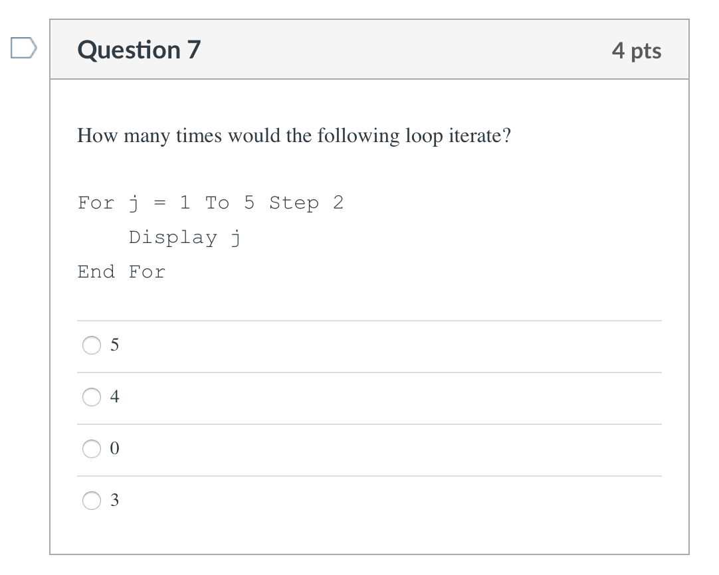Select answer choice 4 by its label
719x575 pixels.
(114, 396)
